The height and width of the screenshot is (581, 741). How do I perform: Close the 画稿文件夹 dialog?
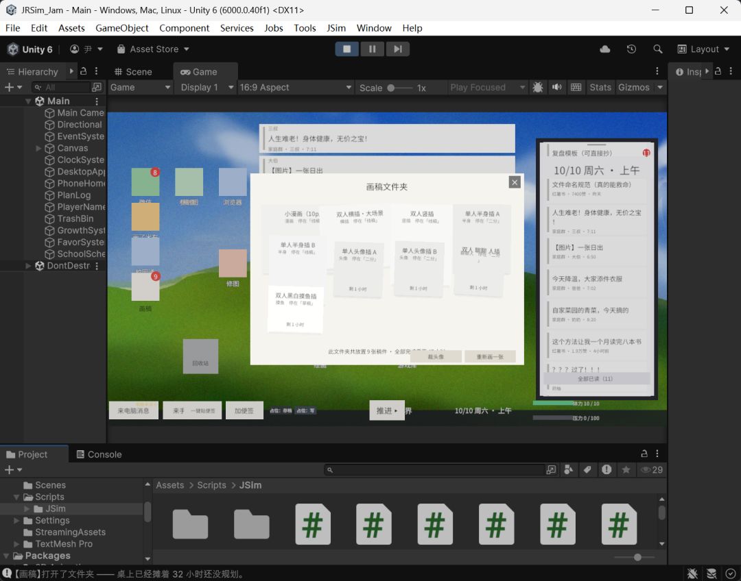[x=515, y=182]
